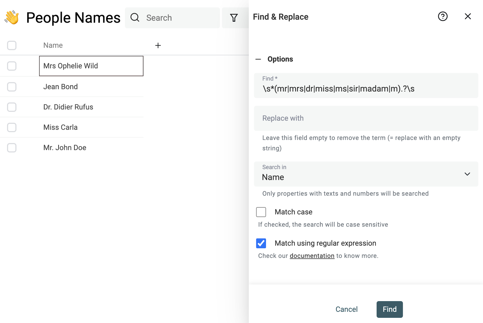Click the search magnifier icon

click(x=135, y=18)
